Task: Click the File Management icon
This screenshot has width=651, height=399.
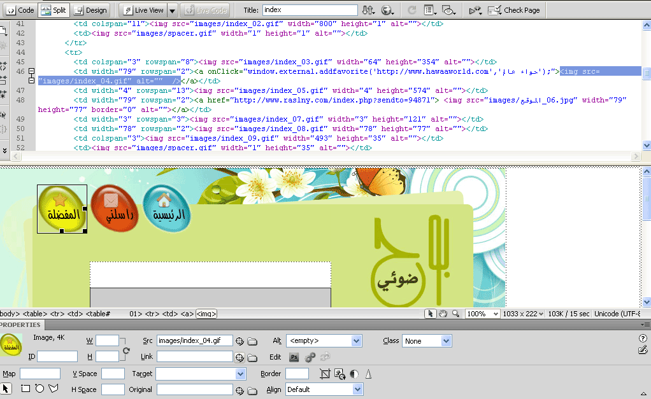Action: pyautogui.click(x=369, y=10)
